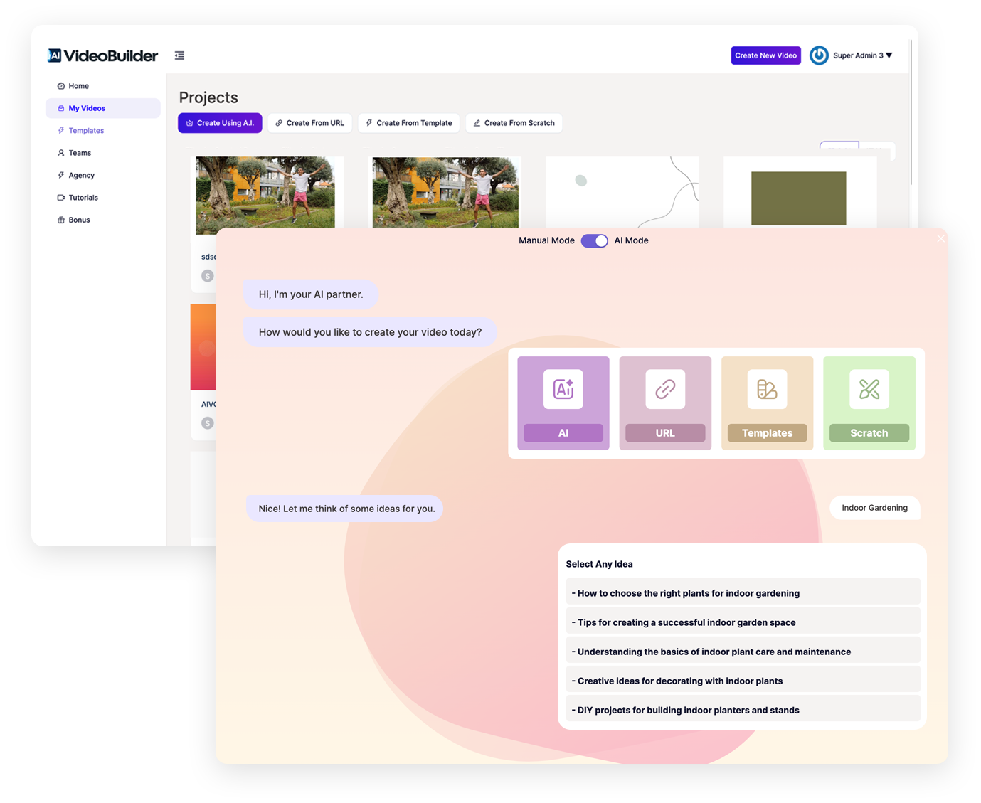This screenshot has width=981, height=803.
Task: Toggle the Manual Mode / AI Mode switch
Action: [594, 240]
